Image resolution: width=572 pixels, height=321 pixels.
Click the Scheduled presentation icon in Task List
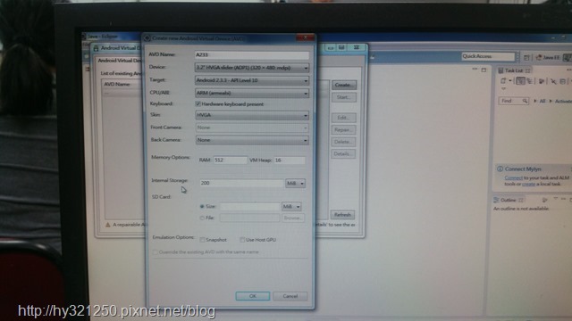(x=529, y=81)
